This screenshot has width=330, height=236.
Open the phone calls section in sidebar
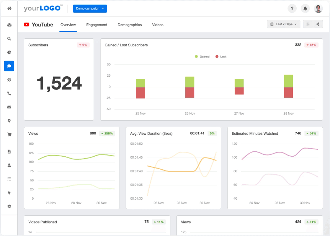9,93
